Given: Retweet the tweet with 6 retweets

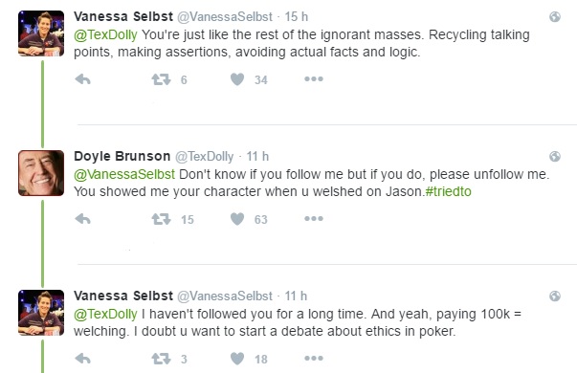Looking at the screenshot, I should 161,79.
